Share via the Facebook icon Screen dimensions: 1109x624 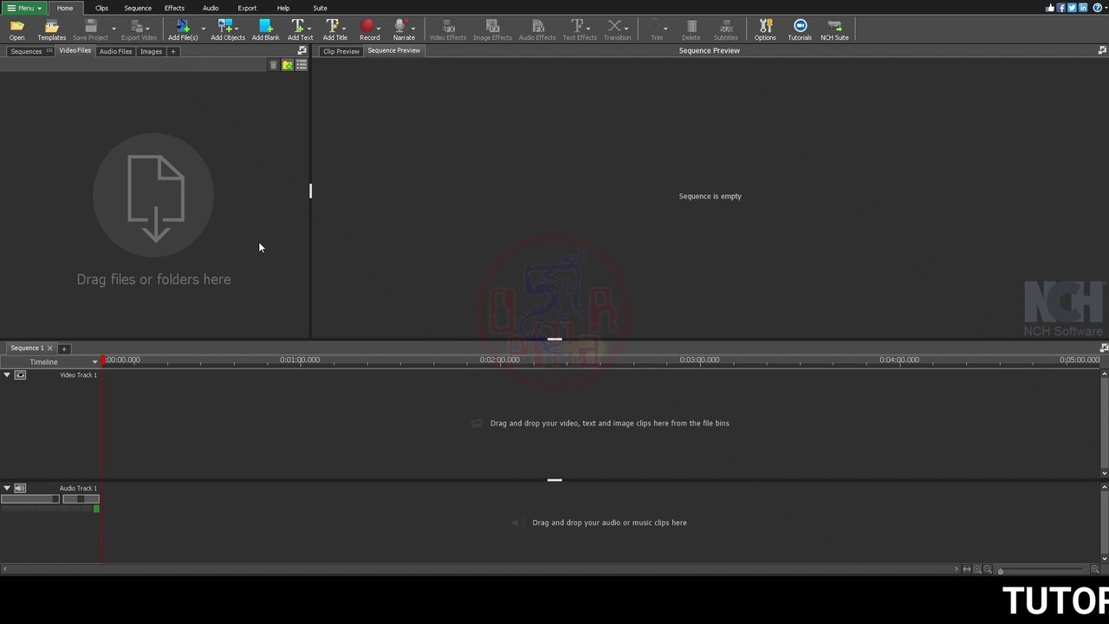click(1061, 8)
